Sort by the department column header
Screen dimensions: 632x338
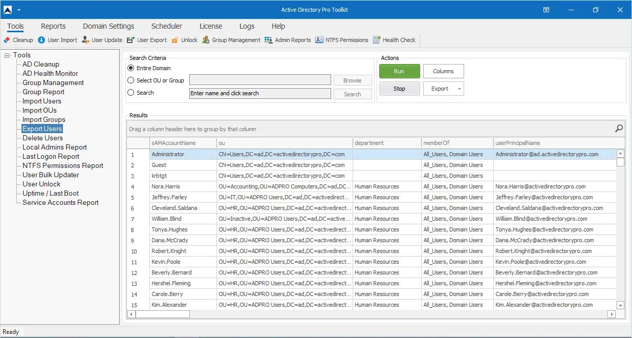coord(387,143)
